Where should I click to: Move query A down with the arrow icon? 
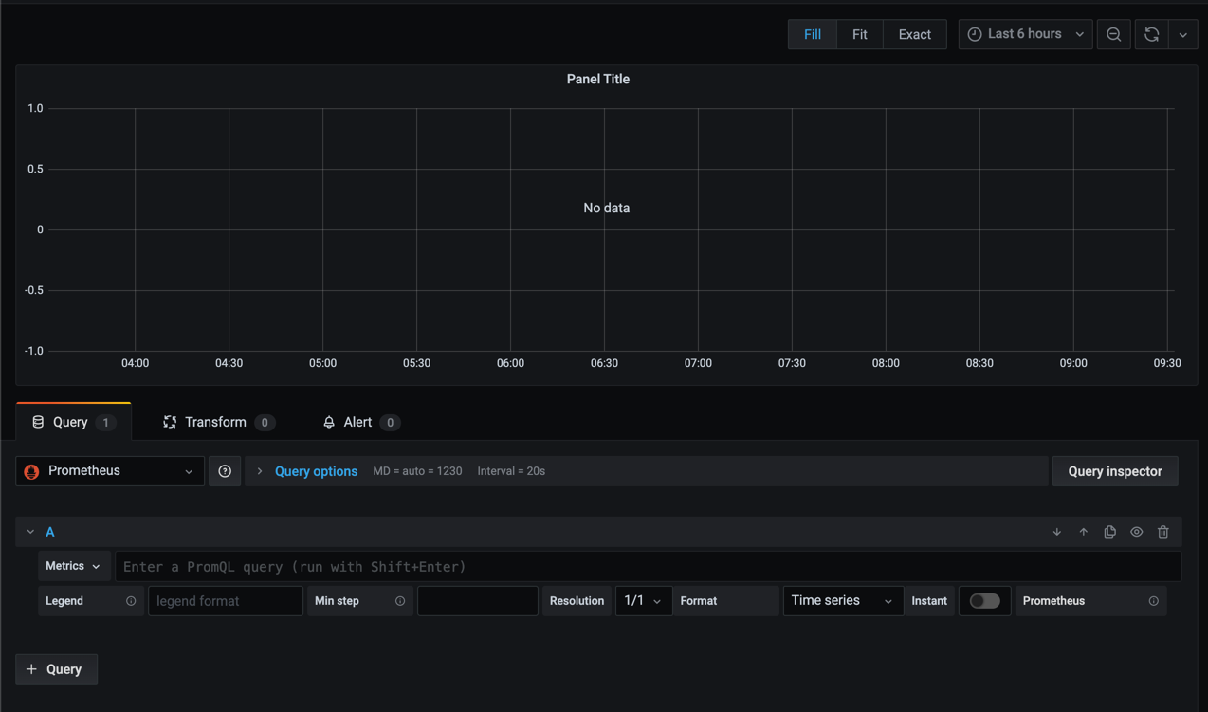tap(1057, 533)
